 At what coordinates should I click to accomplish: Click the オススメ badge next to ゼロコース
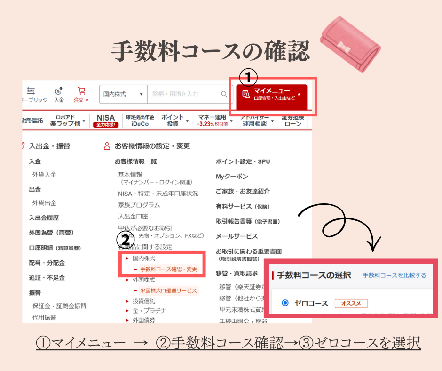[351, 304]
